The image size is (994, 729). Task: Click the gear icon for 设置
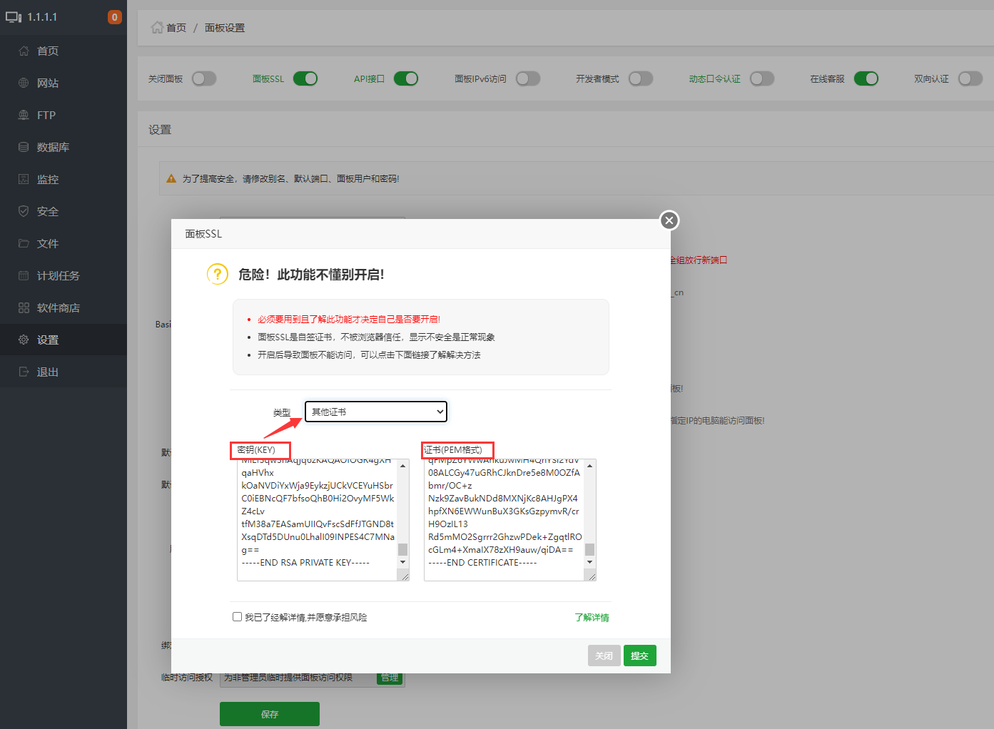[24, 340]
